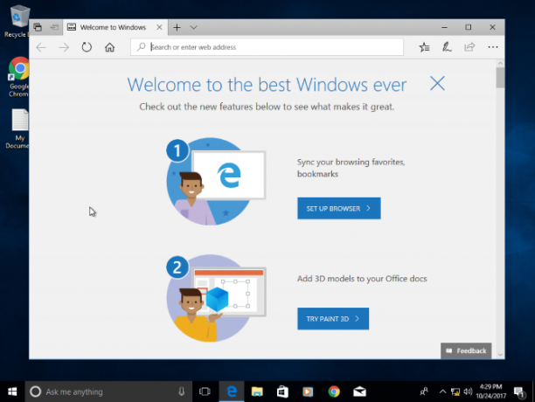The height and width of the screenshot is (402, 535).
Task: Click the scrollbar down arrow
Action: pos(500,355)
